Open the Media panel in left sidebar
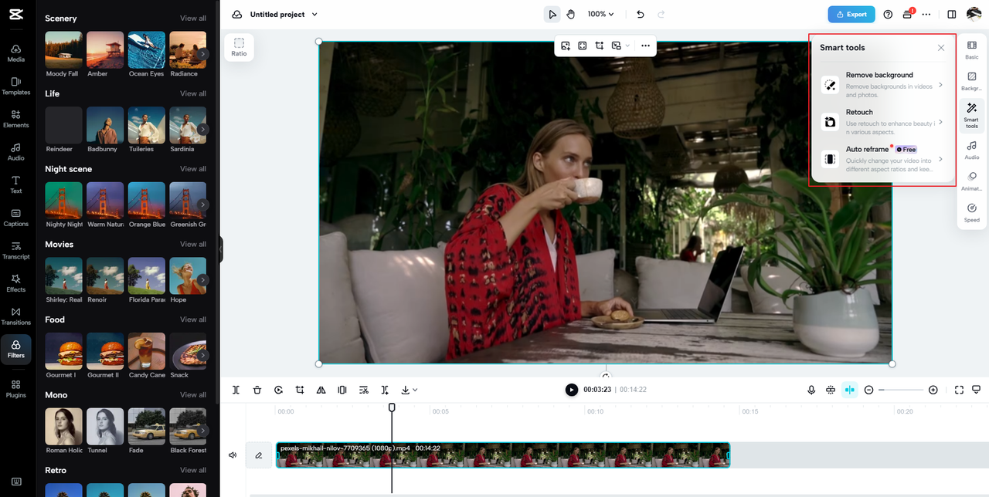The height and width of the screenshot is (497, 989). tap(15, 52)
